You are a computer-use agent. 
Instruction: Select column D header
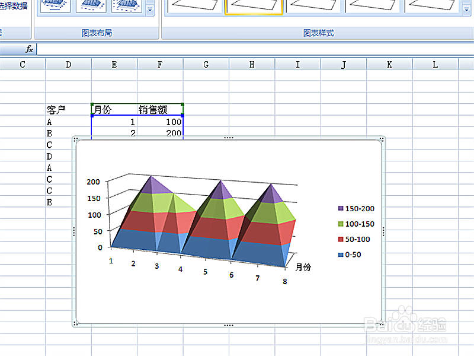point(68,65)
